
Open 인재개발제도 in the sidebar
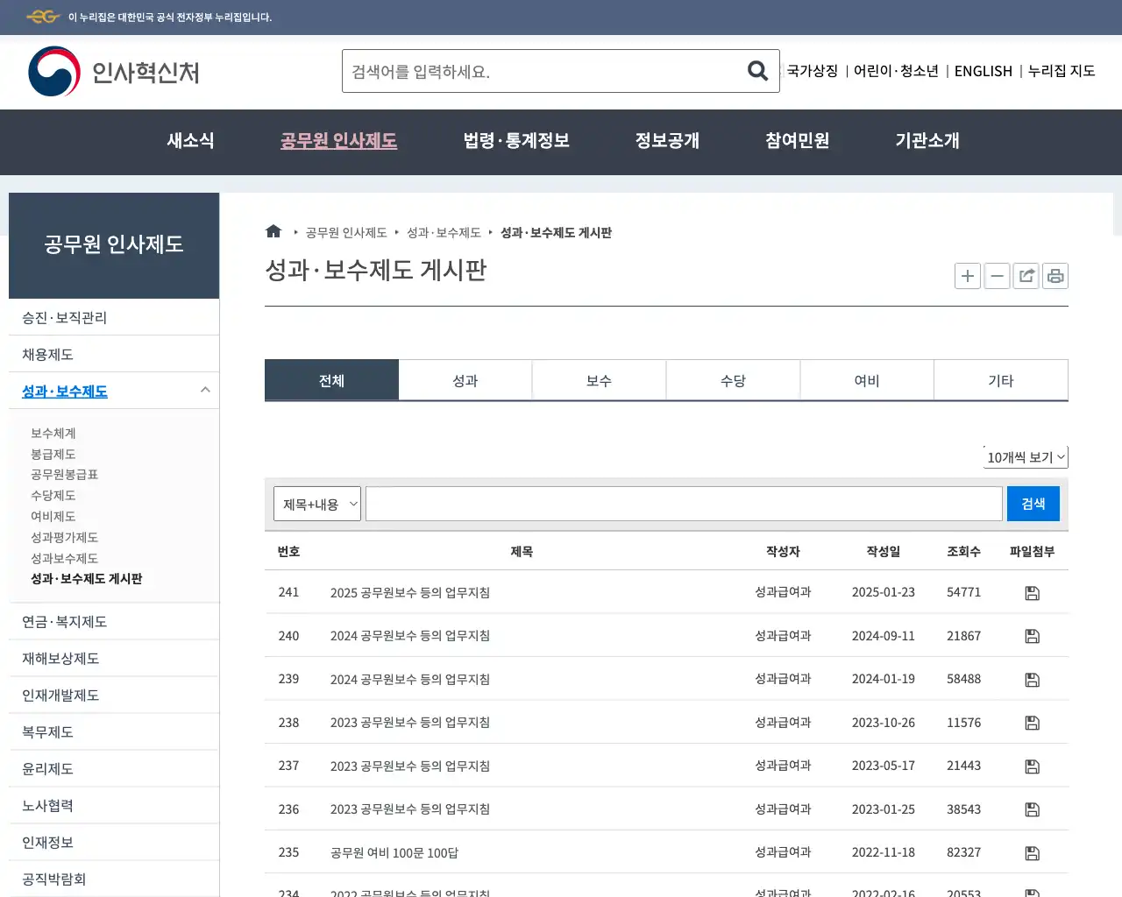114,695
